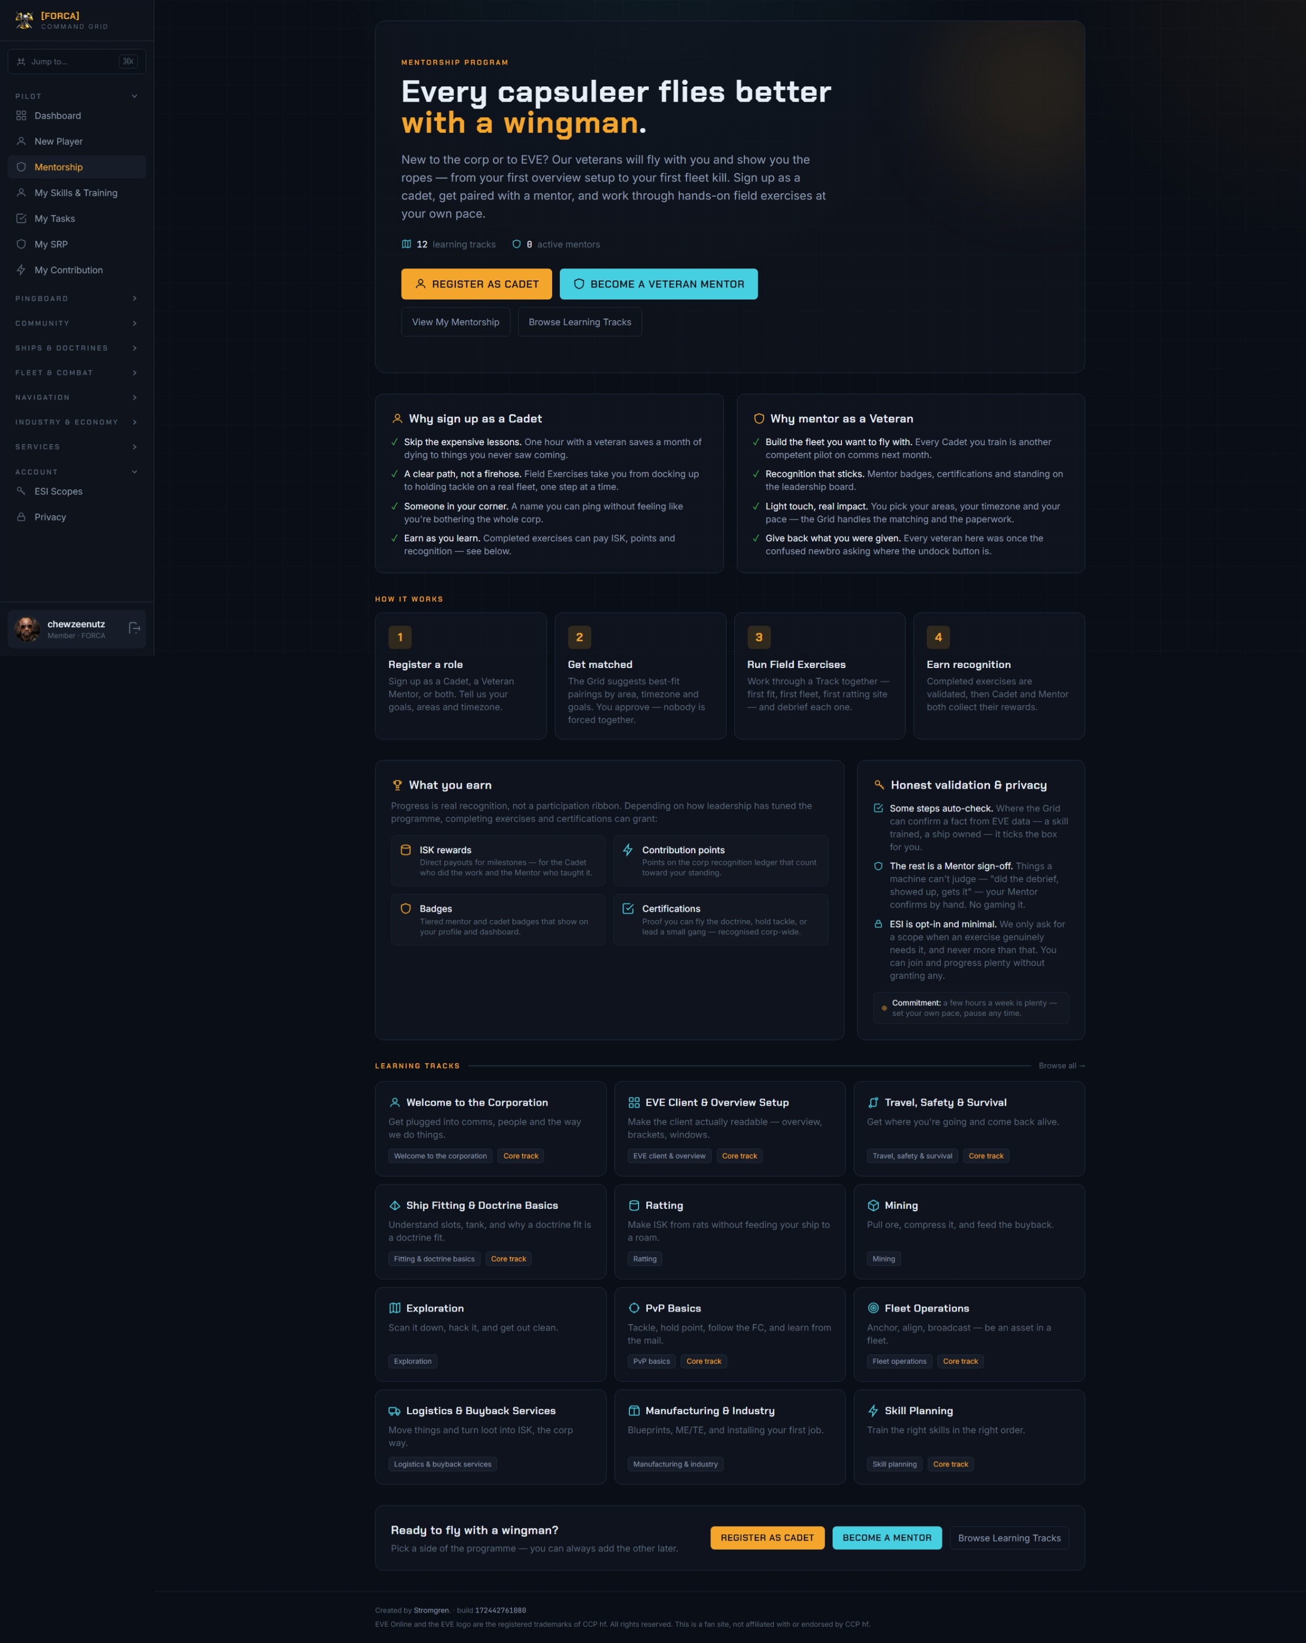Expand the SHIPS & DOCTRINES section

(77, 348)
